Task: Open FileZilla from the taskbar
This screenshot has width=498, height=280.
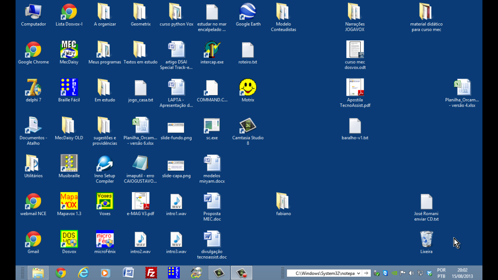Action: coord(151,273)
